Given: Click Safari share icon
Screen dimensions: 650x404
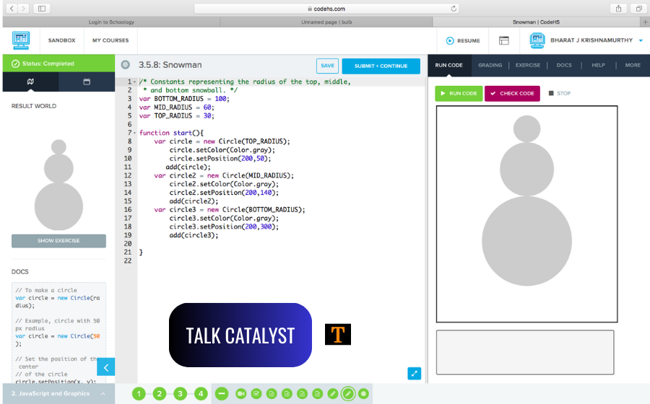Looking at the screenshot, I should [x=619, y=9].
